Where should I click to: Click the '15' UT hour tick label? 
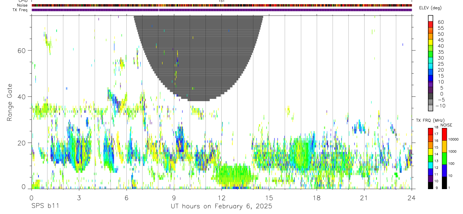[269, 198]
